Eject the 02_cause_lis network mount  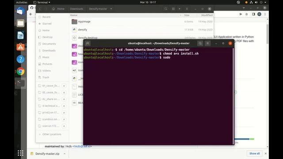tap(64, 92)
